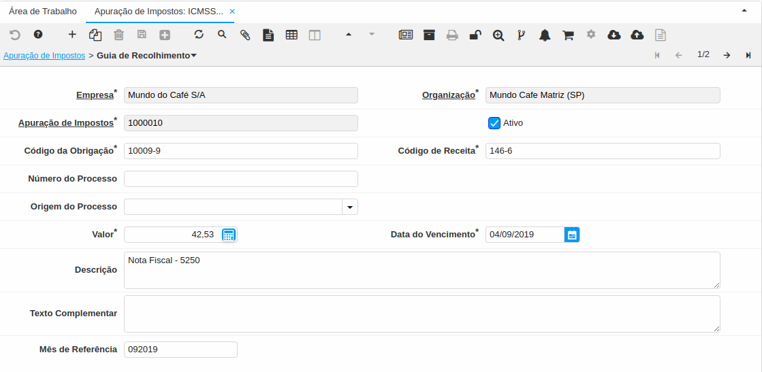Screen dimensions: 762x372
Task: Click the Apuração de Impostos breadcrumb link
Action: [x=44, y=56]
